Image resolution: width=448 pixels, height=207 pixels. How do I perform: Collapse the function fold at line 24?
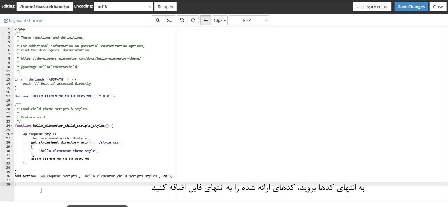coord(12,126)
